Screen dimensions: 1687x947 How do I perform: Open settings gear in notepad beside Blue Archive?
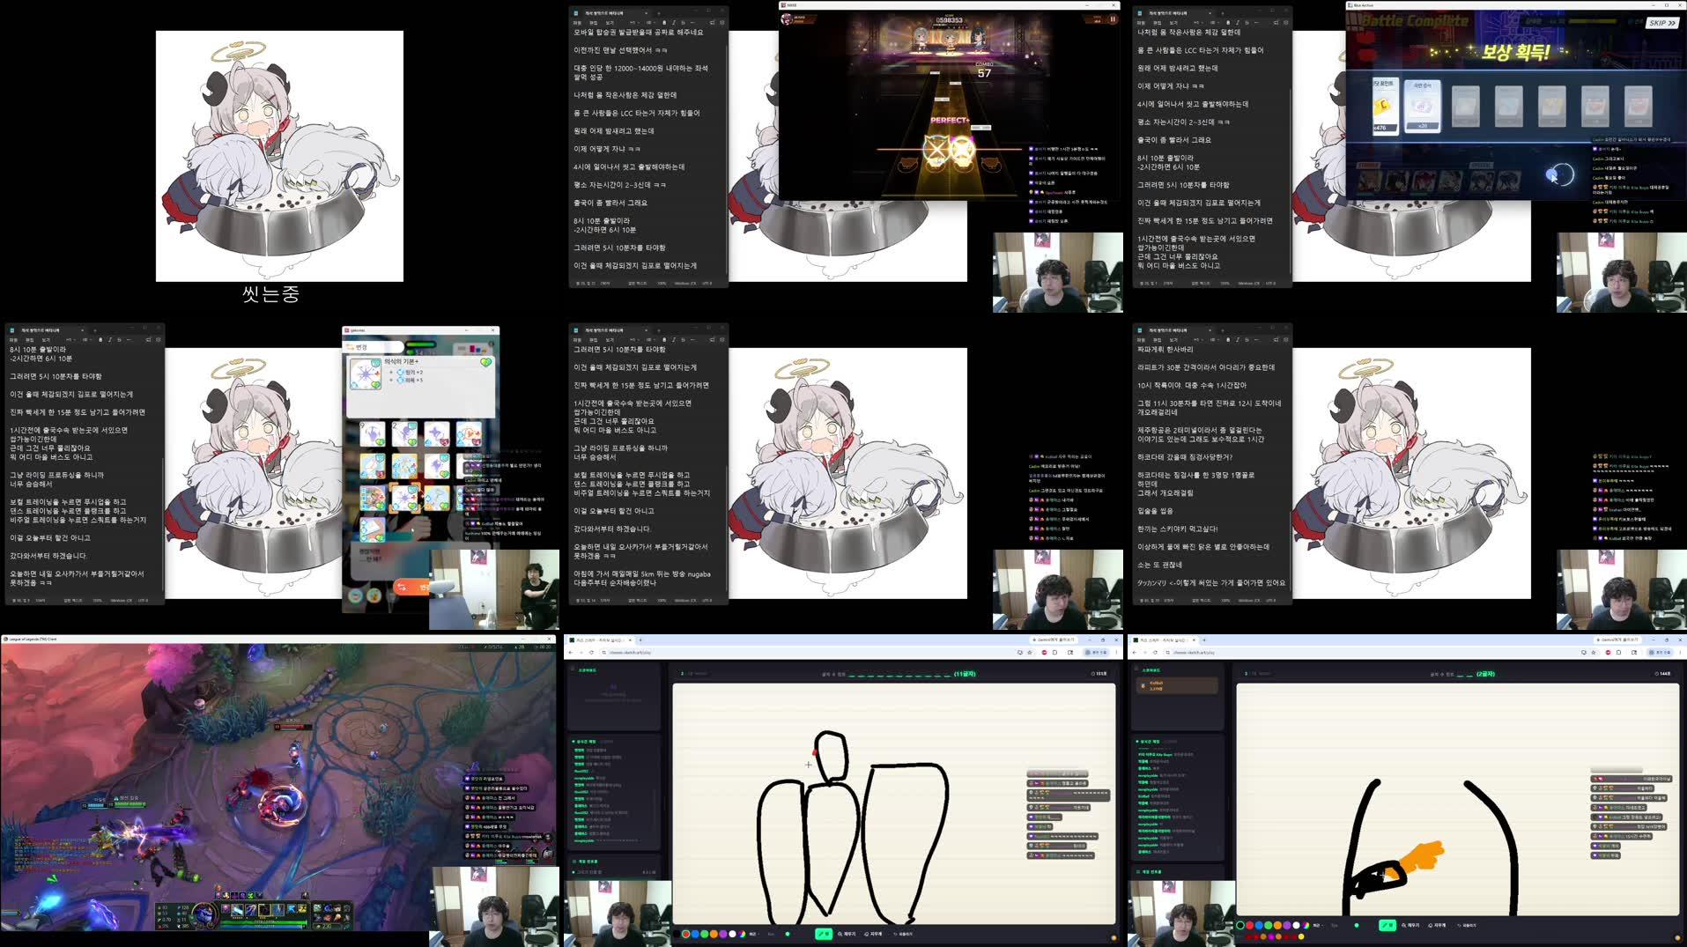[x=1286, y=23]
